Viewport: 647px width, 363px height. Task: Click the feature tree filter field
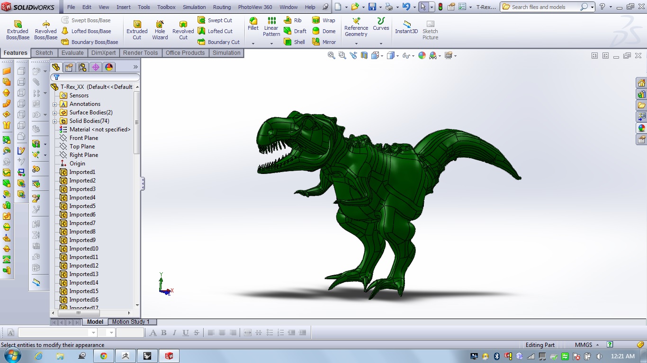coord(95,77)
